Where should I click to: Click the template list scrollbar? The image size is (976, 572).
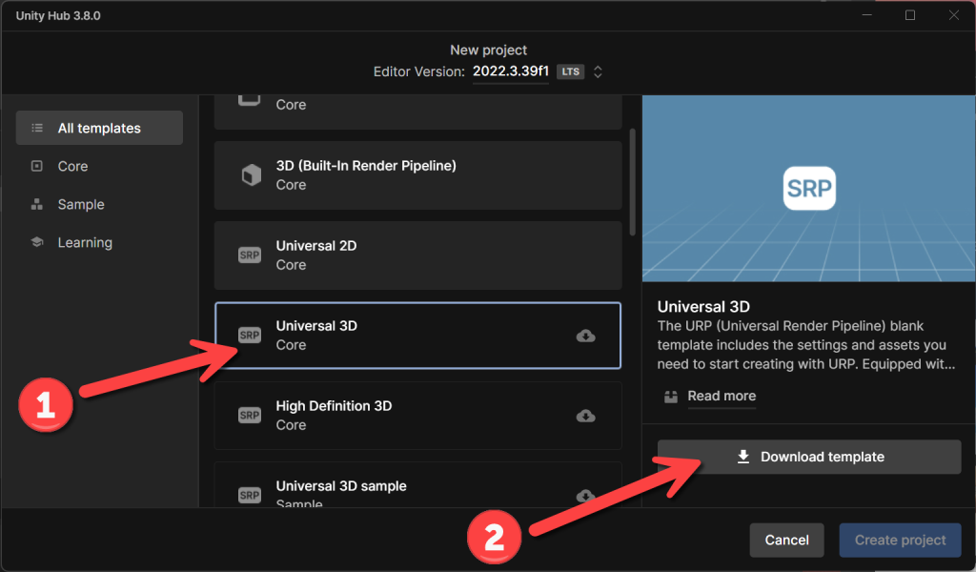click(633, 182)
